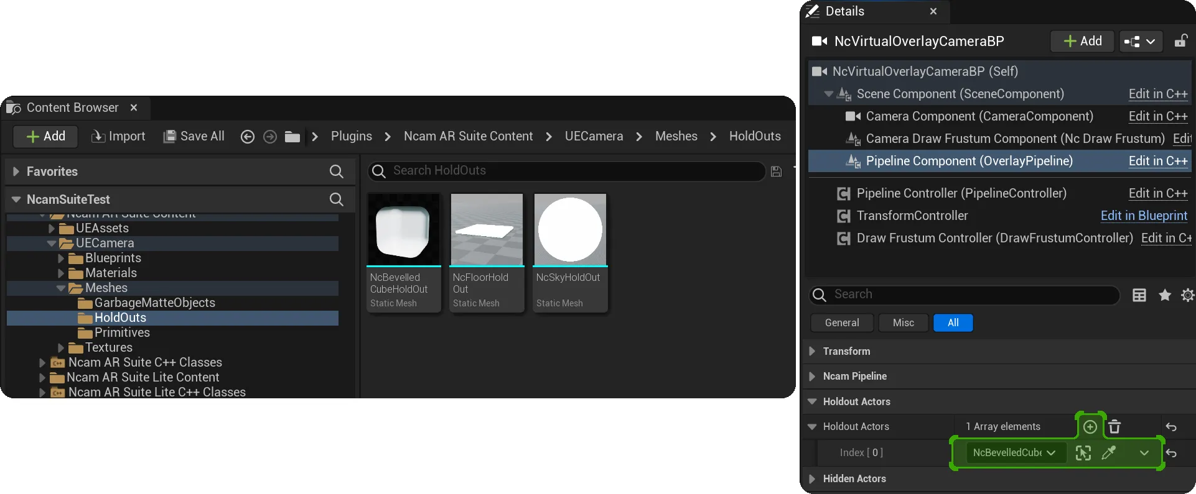Switch to the Content Browser tab
This screenshot has height=494, width=1196.
72,107
